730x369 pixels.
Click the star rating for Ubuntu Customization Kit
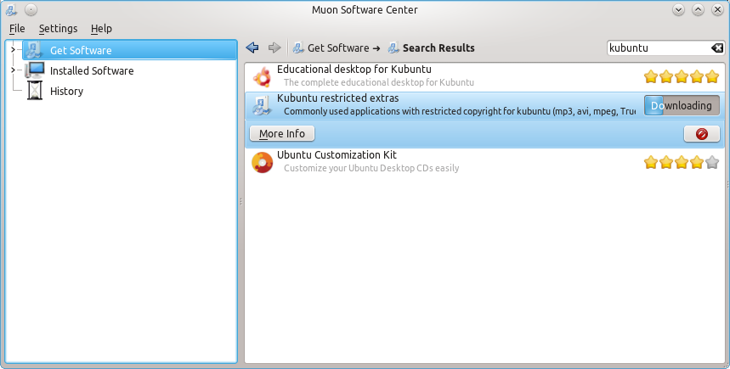coord(681,162)
